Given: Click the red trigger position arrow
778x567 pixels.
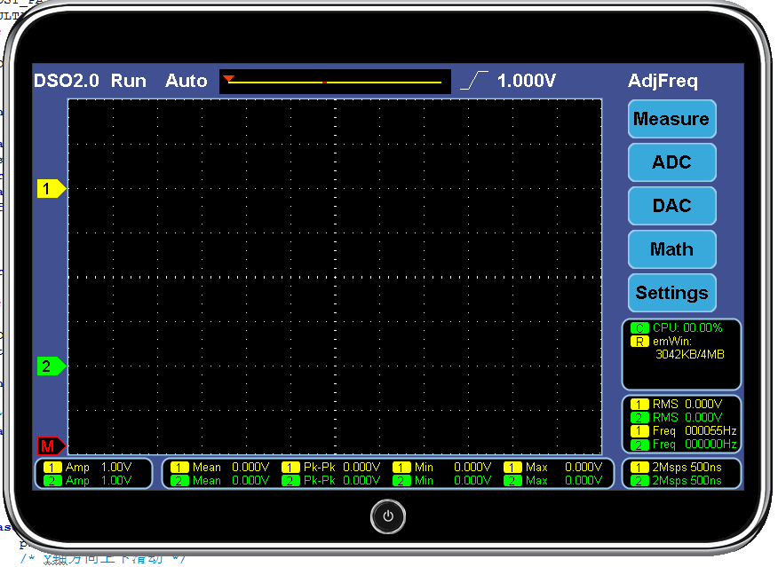Looking at the screenshot, I should 229,78.
